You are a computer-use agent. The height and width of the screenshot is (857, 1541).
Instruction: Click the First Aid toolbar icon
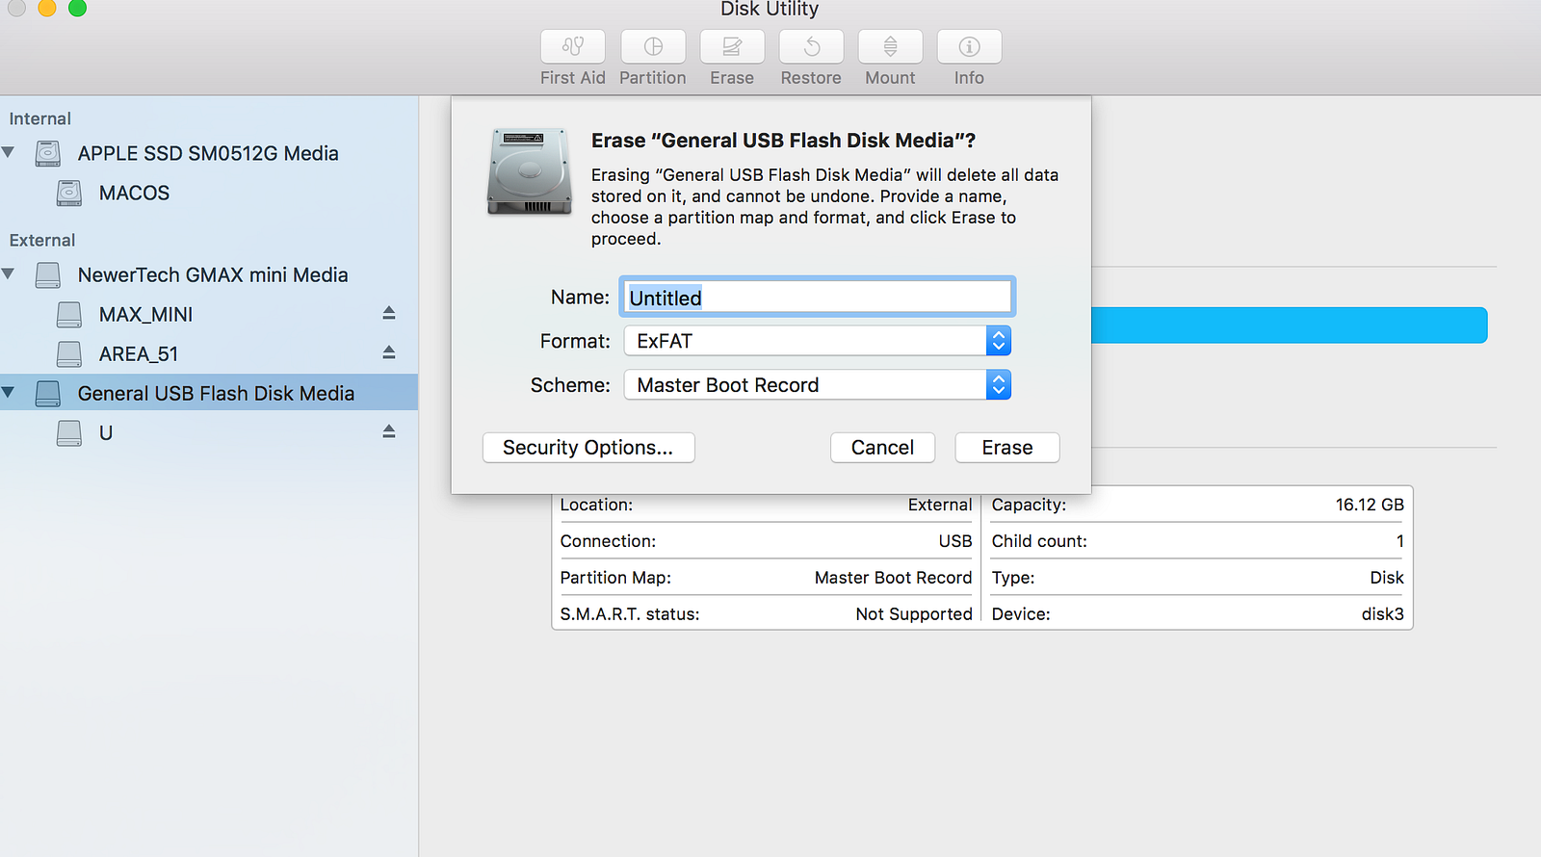tap(573, 46)
